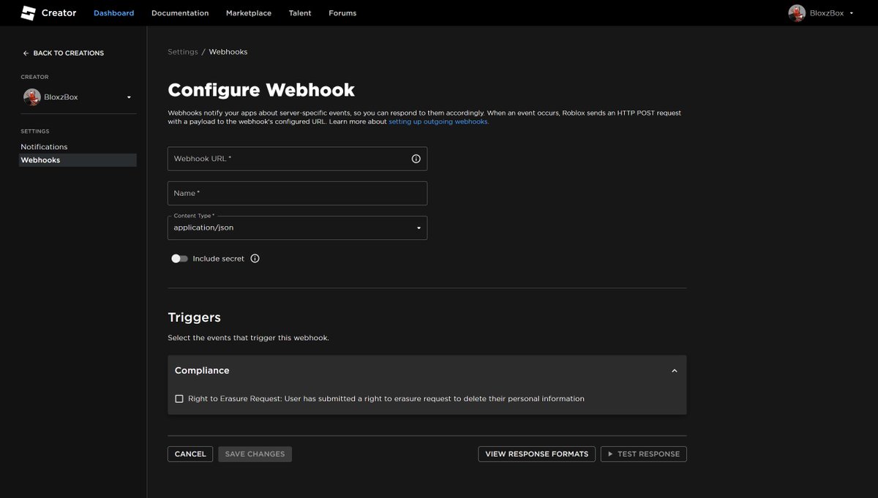Check the Right to Erasure Request trigger
Screen dimensions: 878x498
pyautogui.click(x=179, y=398)
